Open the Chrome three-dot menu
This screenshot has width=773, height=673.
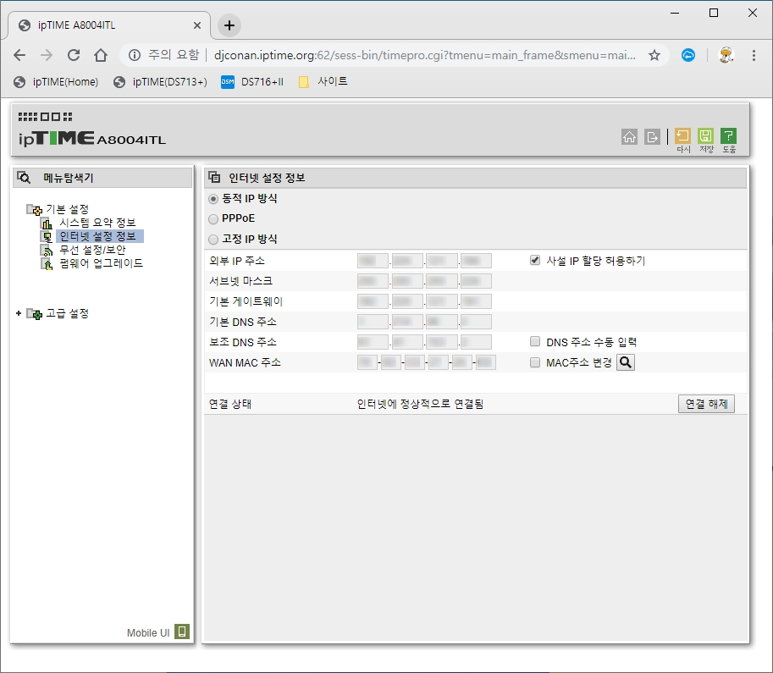[x=754, y=55]
